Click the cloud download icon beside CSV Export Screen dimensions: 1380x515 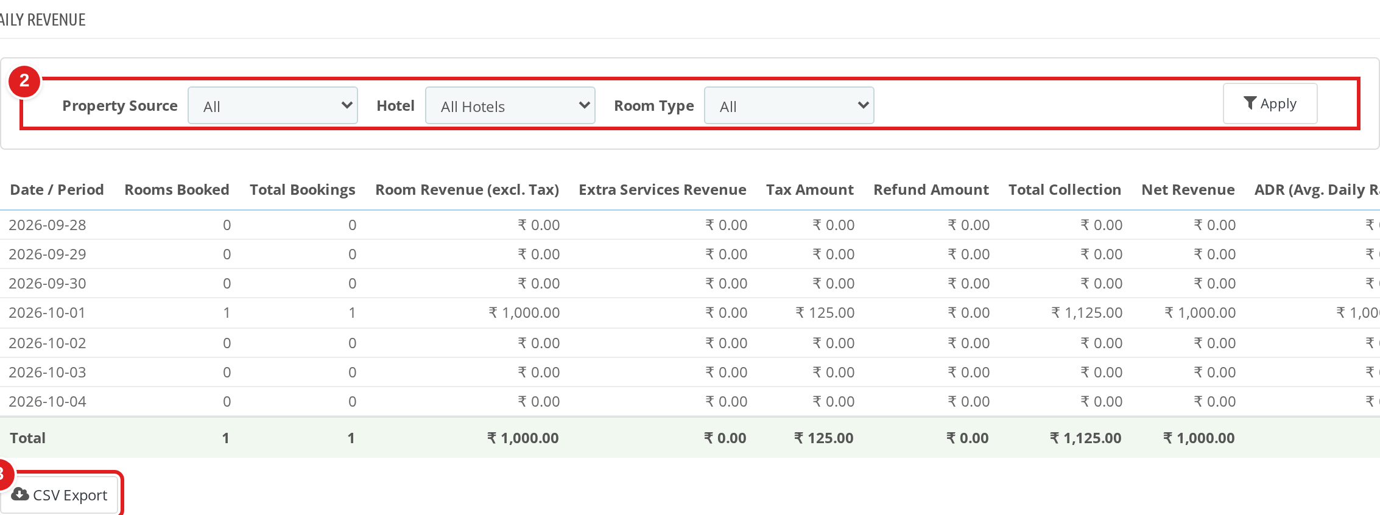tap(20, 494)
